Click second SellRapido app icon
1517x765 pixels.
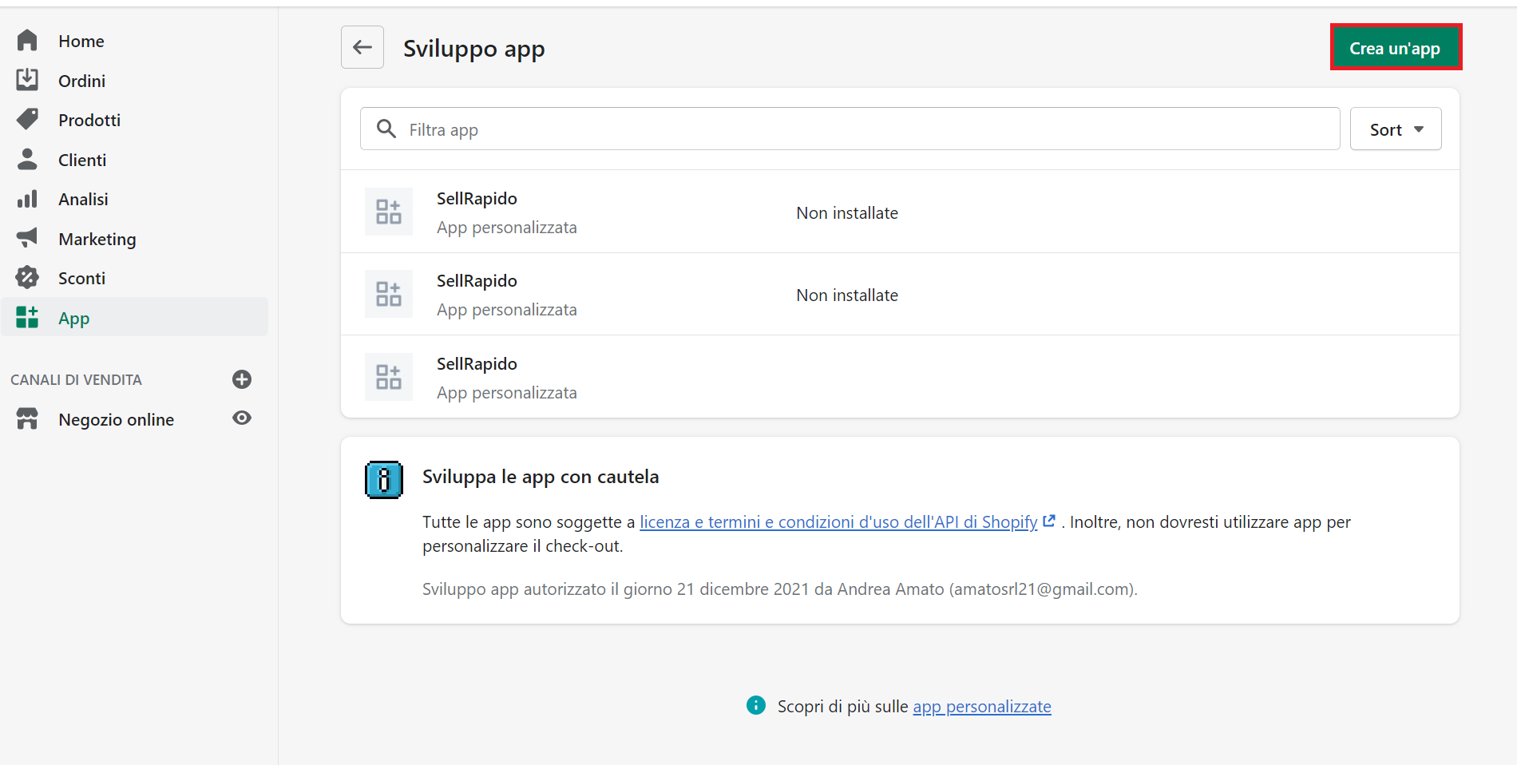389,294
